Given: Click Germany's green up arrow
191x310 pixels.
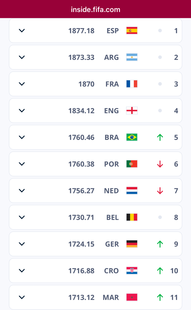Looking at the screenshot, I should 160,244.
